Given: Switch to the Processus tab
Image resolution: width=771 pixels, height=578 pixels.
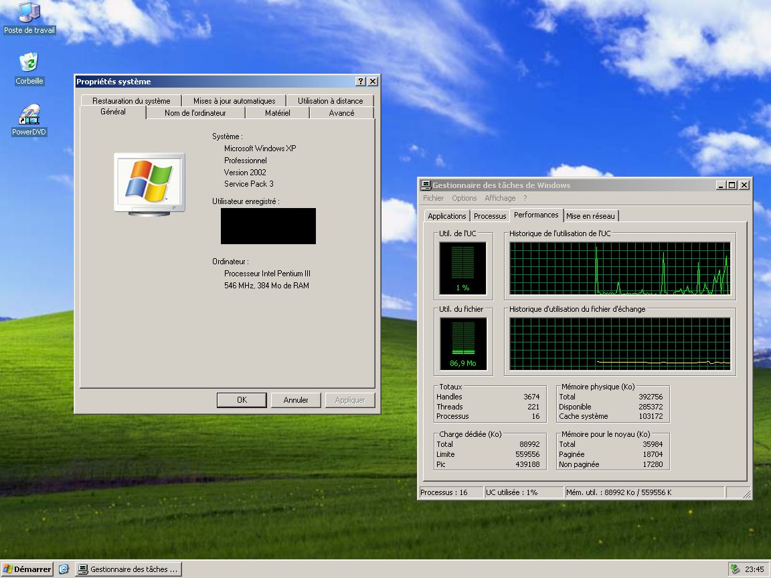Looking at the screenshot, I should pyautogui.click(x=490, y=216).
